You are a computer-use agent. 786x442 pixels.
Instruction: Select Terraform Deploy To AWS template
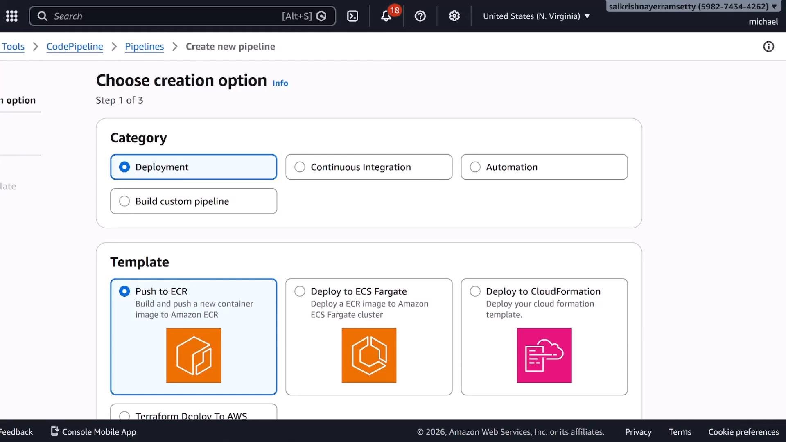[x=194, y=413]
